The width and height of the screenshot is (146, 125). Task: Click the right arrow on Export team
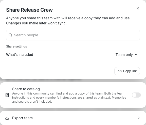[139, 118]
